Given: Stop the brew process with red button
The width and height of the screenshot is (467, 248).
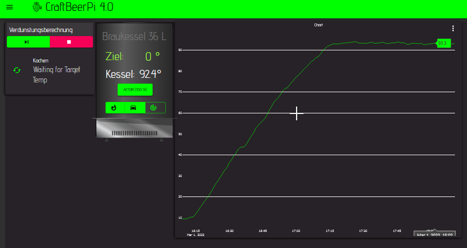Looking at the screenshot, I should (71, 42).
